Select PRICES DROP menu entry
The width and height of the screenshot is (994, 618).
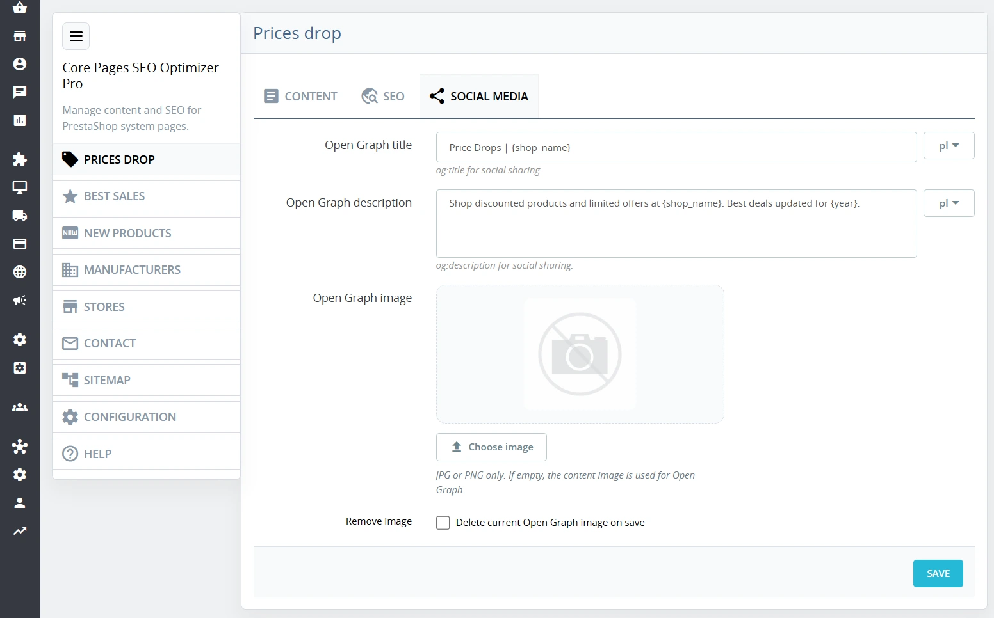[x=147, y=159]
